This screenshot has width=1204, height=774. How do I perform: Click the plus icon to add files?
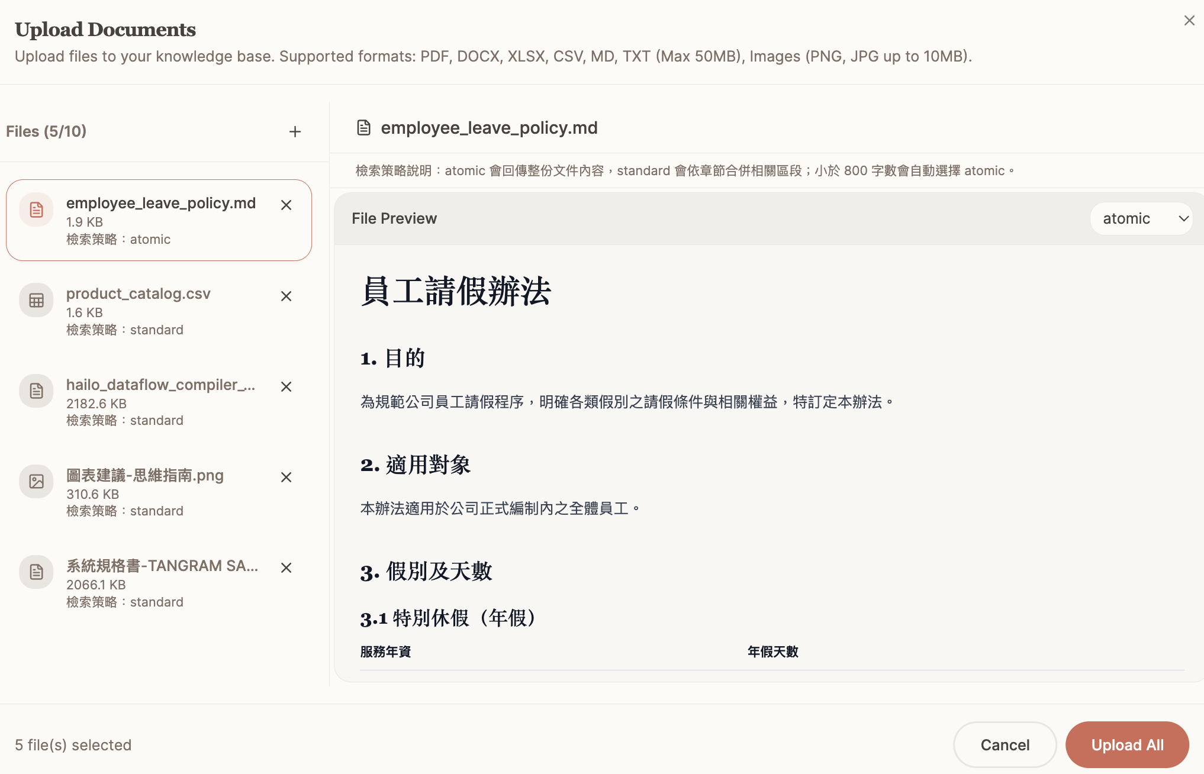295,131
